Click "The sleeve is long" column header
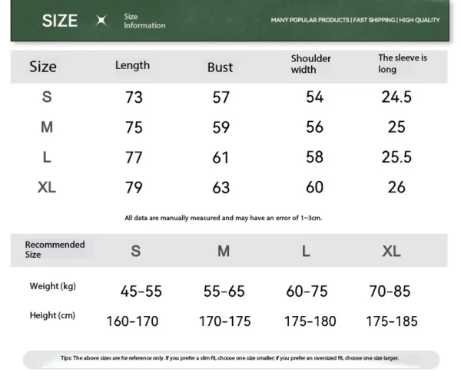Viewport: 461px width, 385px height. click(402, 64)
